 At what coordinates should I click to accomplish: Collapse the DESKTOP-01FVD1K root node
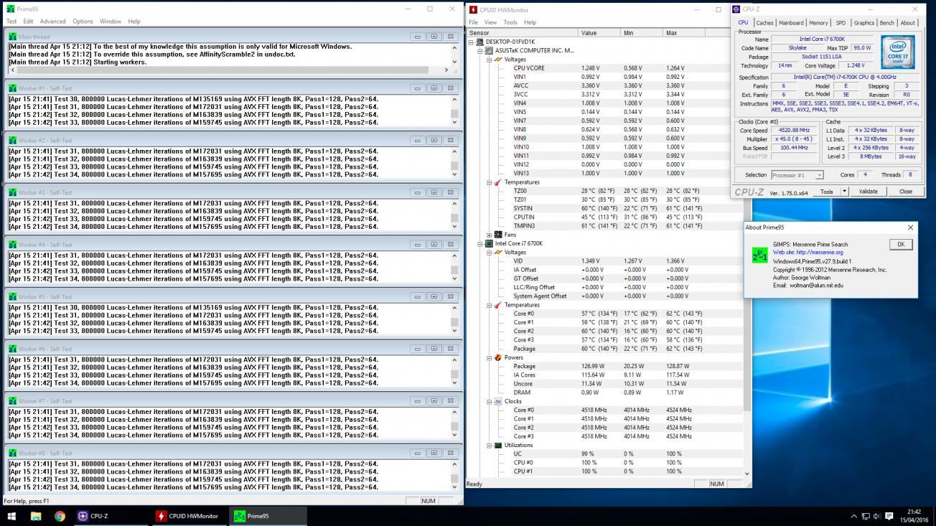(472, 42)
